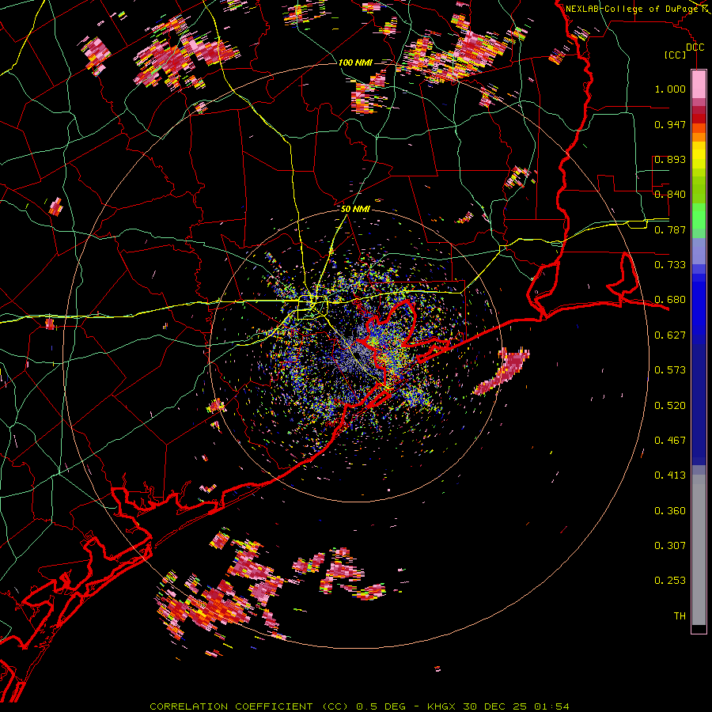
Task: Click the 0.893 value on the color scale
Action: (670, 159)
